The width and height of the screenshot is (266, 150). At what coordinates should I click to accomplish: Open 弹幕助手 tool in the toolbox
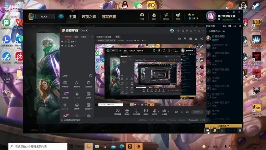point(65,84)
